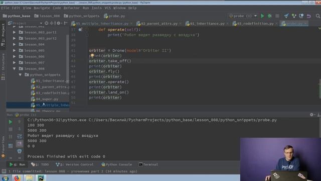Collapse all icon in Project panel
This screenshot has width=321, height=181.
tap(52, 23)
